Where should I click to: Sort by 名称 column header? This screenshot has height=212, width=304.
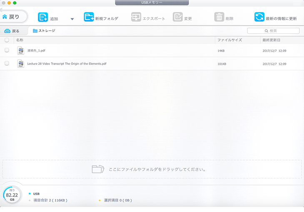[x=20, y=40]
